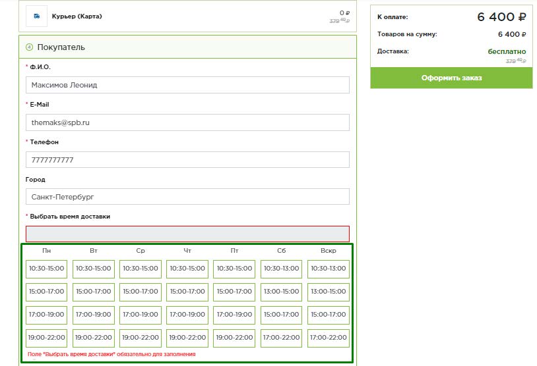Viewport: 537px width, 366px height.
Task: Select Пт slot 17:00-19:00
Action: click(x=234, y=315)
